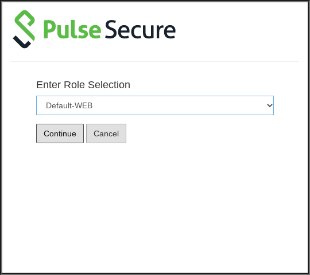
Task: Click the letter S in Secure
Action: [110, 29]
